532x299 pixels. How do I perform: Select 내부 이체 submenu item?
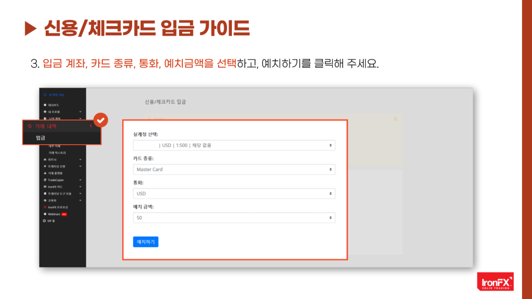point(55,146)
